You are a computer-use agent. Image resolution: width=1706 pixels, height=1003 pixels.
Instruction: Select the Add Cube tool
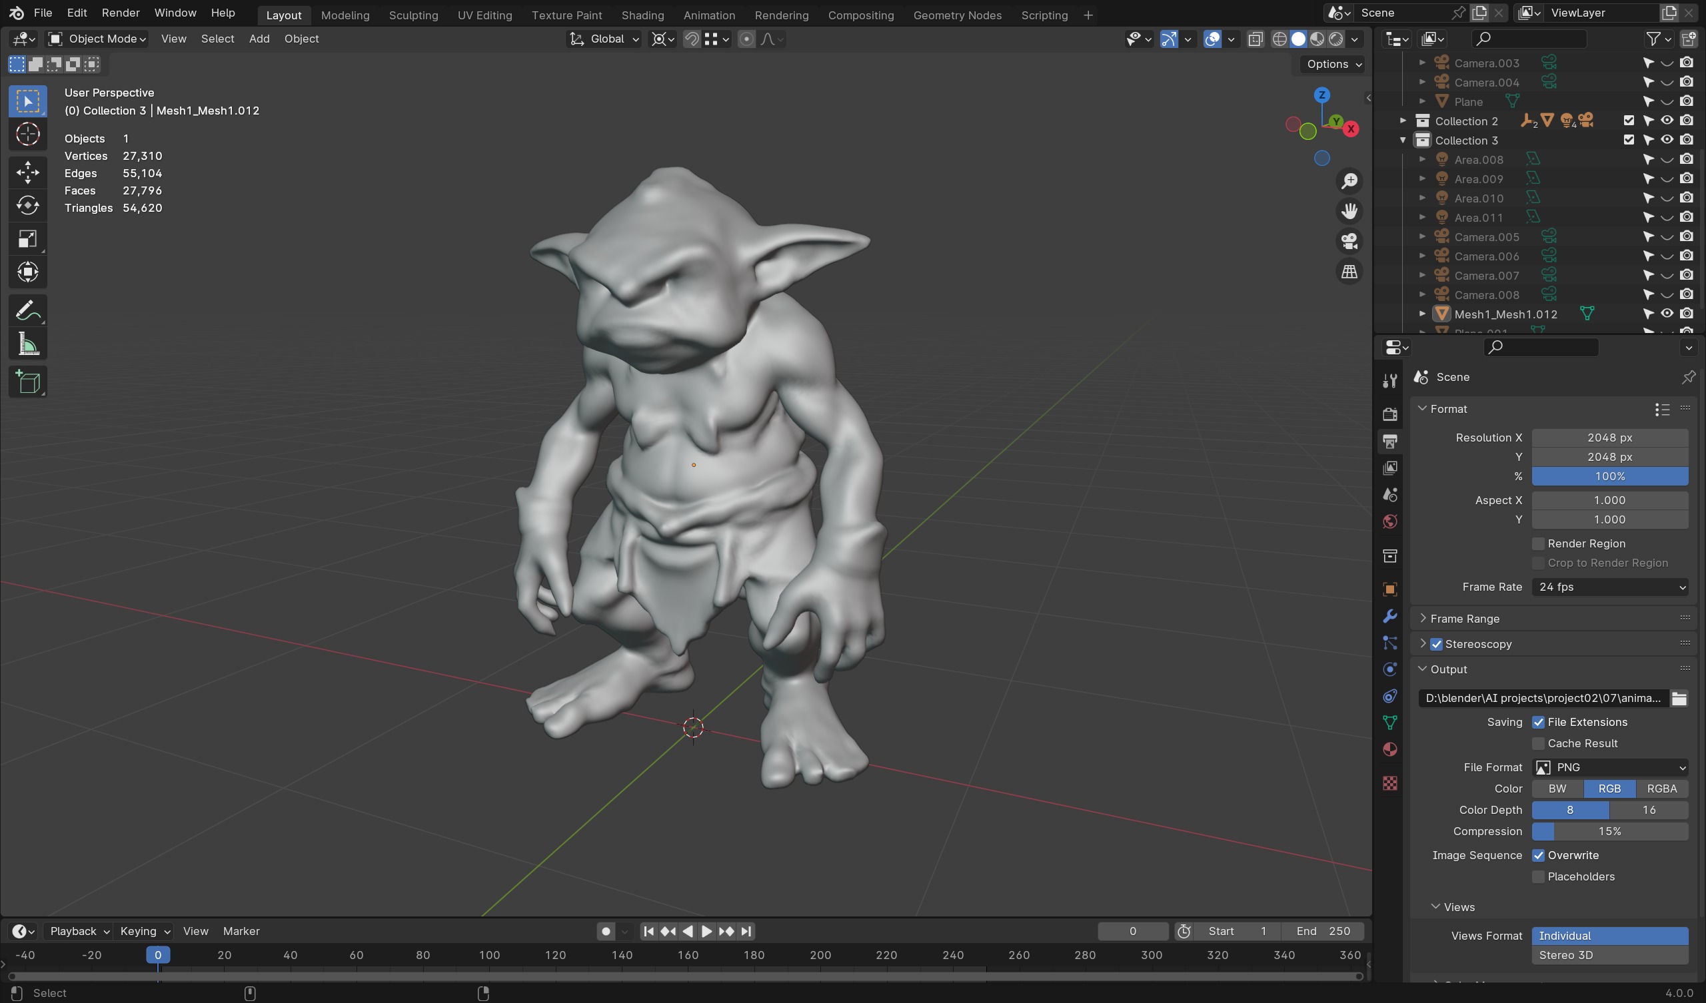pyautogui.click(x=28, y=382)
